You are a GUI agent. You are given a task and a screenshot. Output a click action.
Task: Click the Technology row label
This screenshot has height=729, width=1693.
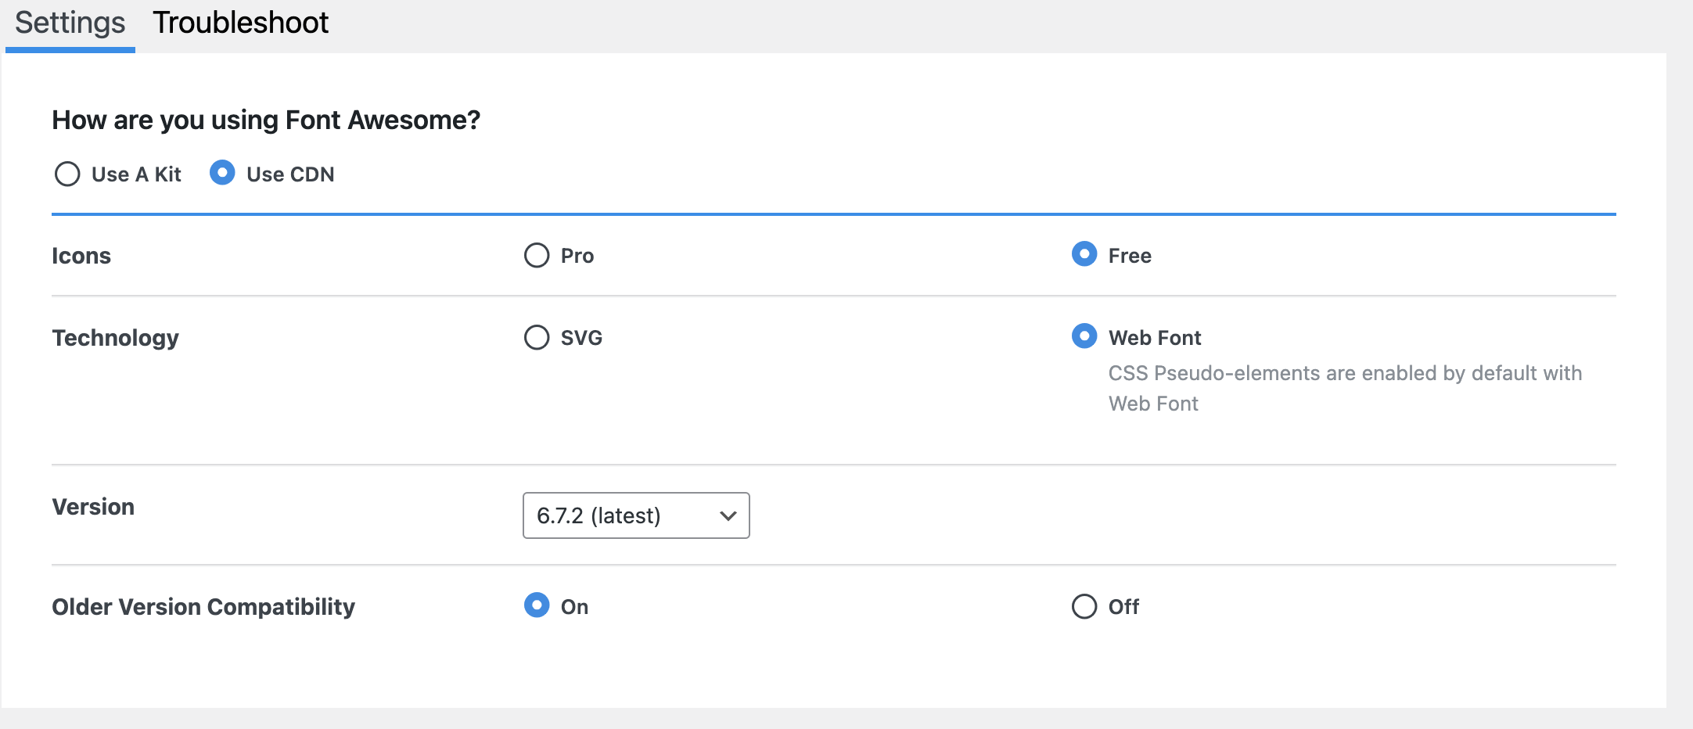(x=115, y=338)
